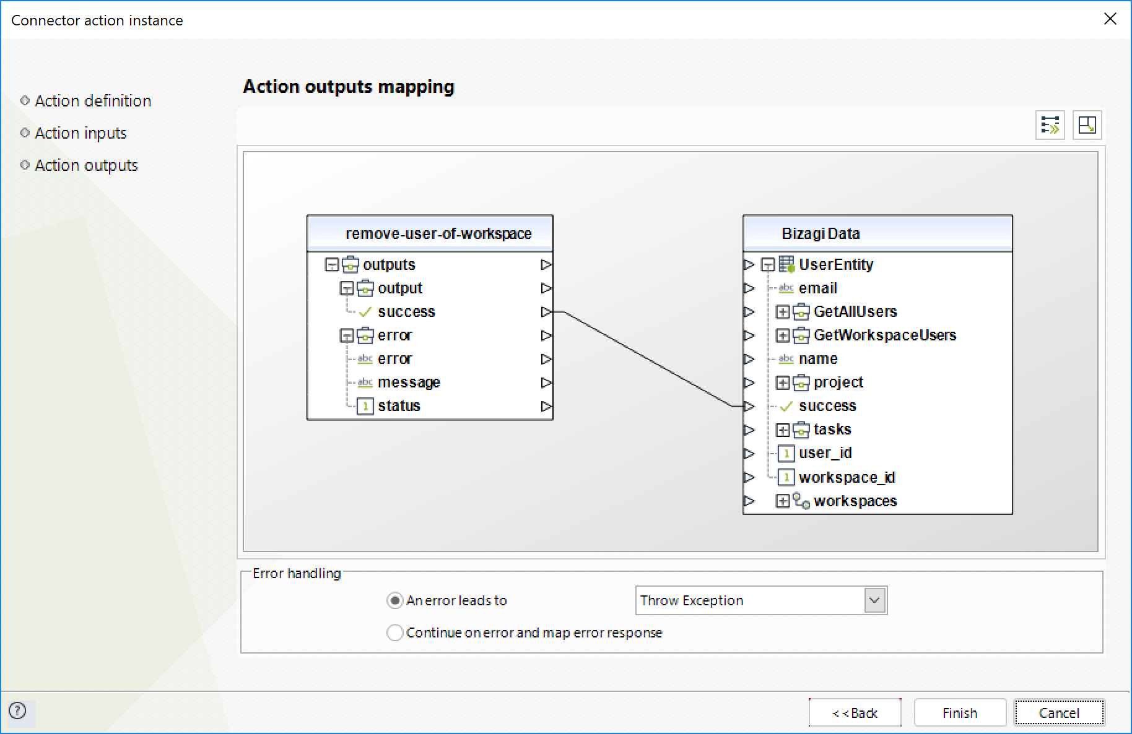This screenshot has width=1132, height=734.
Task: Expand the GetWorkspaceUsers node
Action: [x=783, y=335]
